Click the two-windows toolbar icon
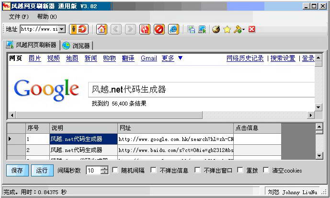Viewport: 330px width, 198px height. coord(191,29)
